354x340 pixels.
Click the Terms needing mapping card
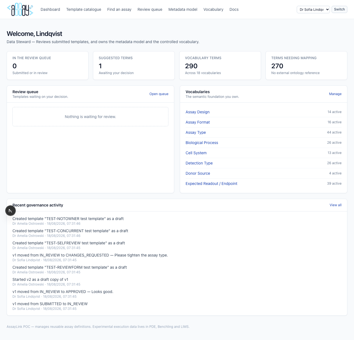306,66
